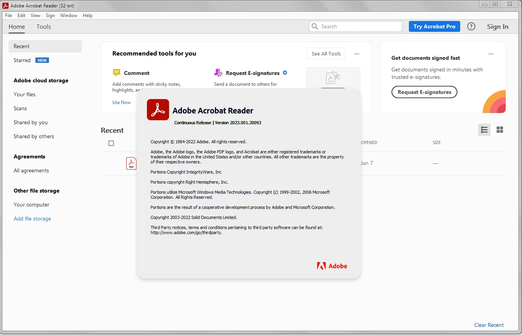Open Shared by you

point(31,122)
